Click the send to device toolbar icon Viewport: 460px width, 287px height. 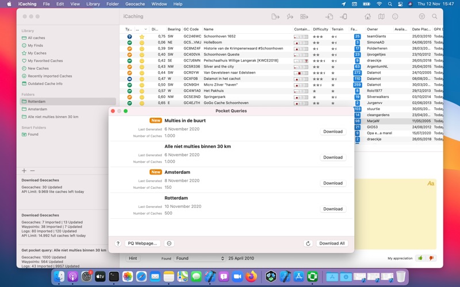pos(343,17)
